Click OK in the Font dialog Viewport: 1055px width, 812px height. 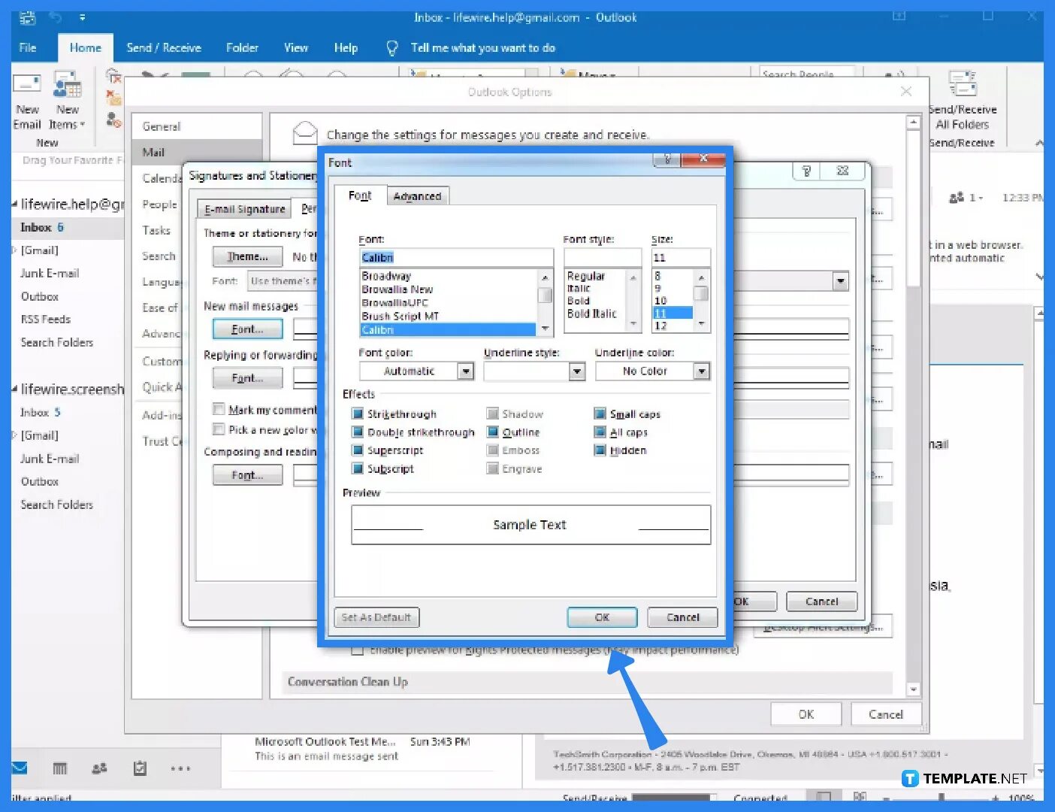point(602,617)
